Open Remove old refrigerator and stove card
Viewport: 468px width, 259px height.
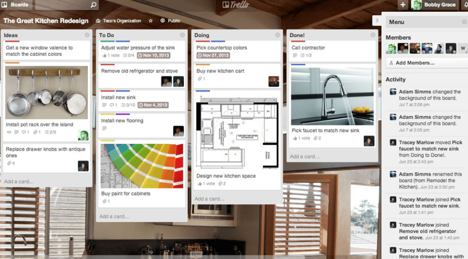(142, 75)
